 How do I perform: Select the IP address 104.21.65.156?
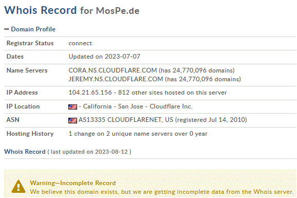(90, 93)
